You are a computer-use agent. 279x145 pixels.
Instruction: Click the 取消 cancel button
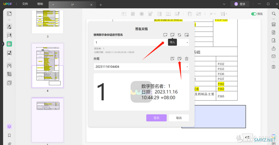click(x=179, y=118)
